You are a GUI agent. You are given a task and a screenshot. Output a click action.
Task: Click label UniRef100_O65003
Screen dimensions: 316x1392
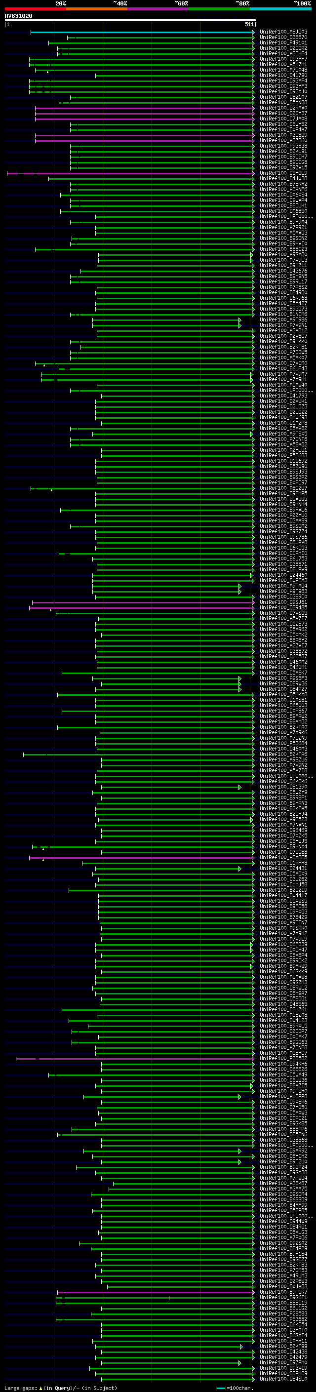tap(283, 705)
